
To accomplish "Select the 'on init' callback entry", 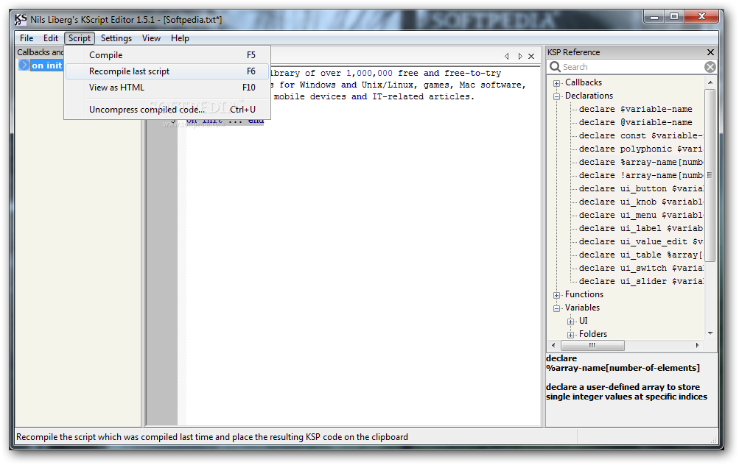I will pyautogui.click(x=46, y=65).
